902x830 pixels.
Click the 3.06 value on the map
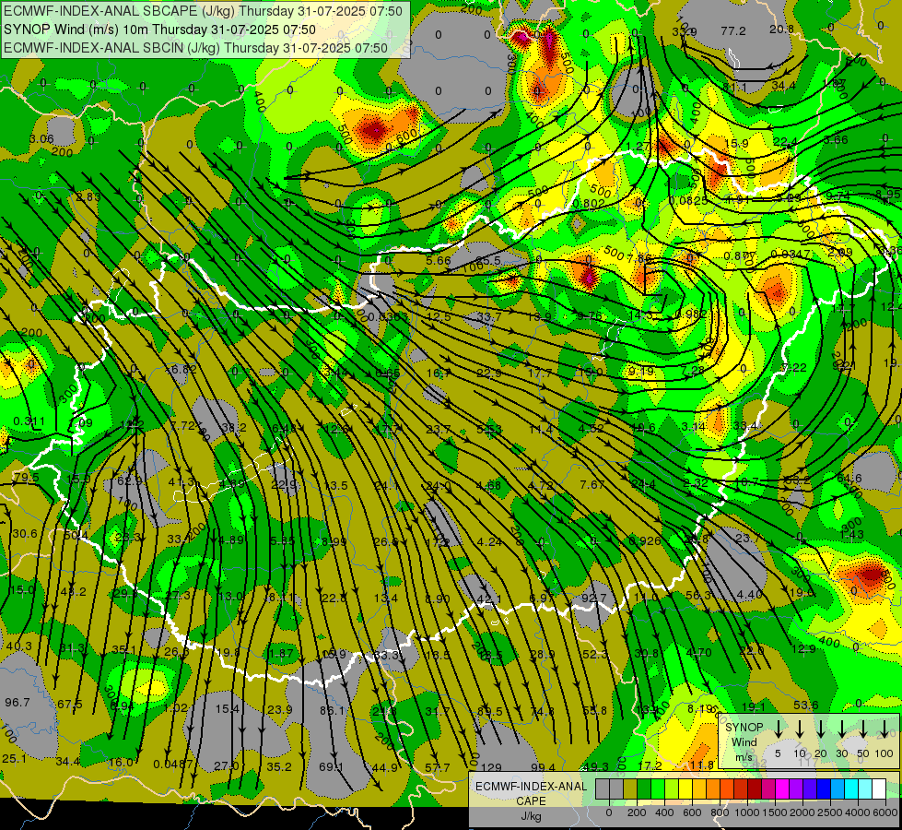click(x=41, y=139)
